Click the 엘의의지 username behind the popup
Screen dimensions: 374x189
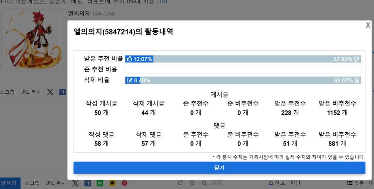click(79, 14)
